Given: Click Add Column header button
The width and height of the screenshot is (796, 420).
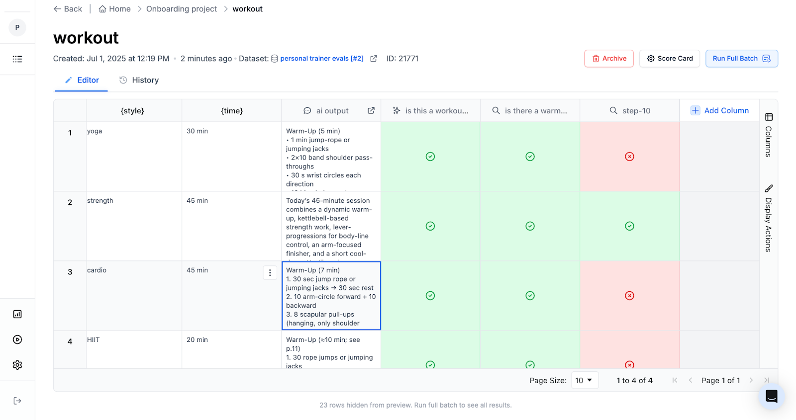Looking at the screenshot, I should [719, 110].
